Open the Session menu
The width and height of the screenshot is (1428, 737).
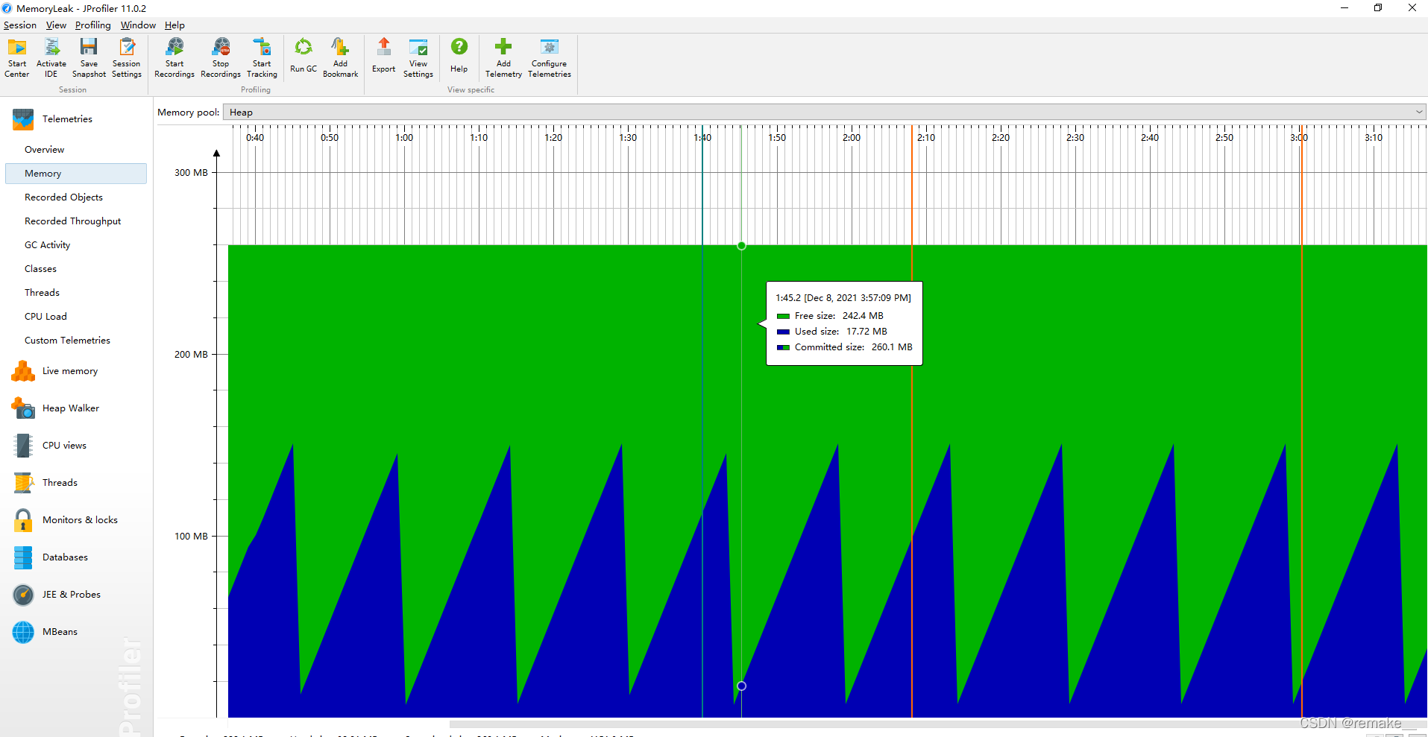pyautogui.click(x=20, y=25)
